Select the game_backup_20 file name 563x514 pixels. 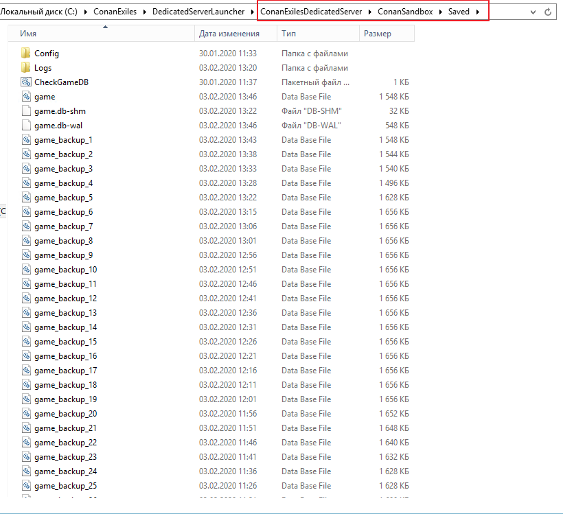(66, 414)
